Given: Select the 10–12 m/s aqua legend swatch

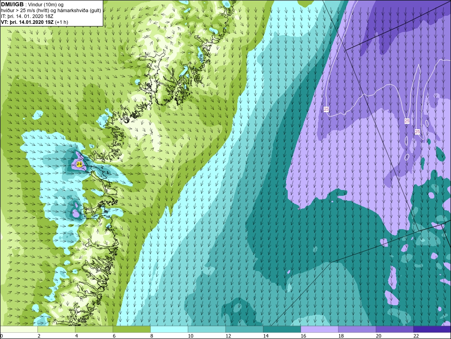Looking at the screenshot, I should [207, 329].
